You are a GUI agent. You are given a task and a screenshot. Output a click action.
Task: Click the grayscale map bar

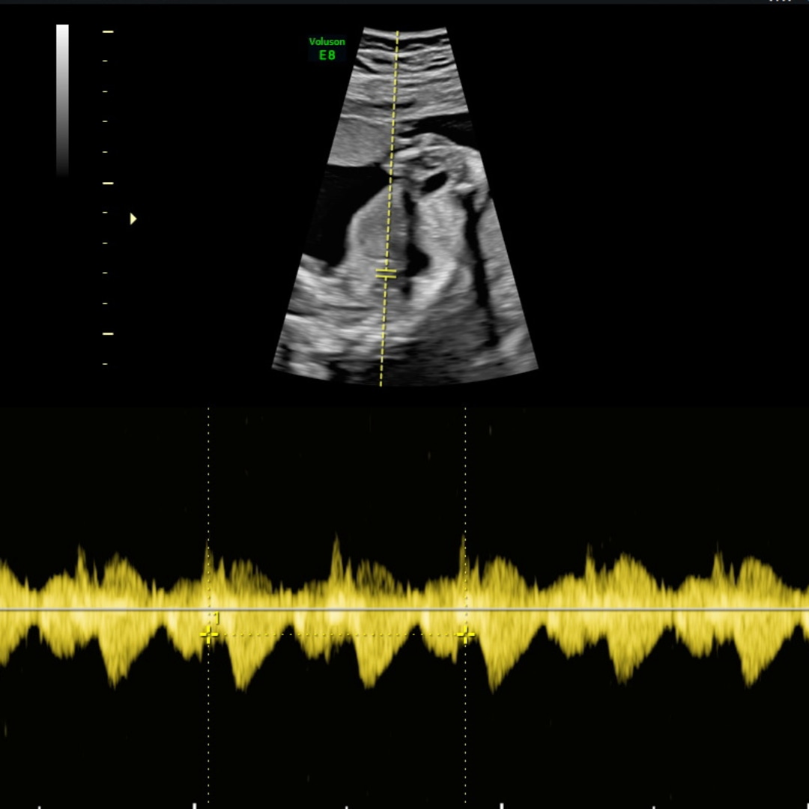pyautogui.click(x=62, y=99)
